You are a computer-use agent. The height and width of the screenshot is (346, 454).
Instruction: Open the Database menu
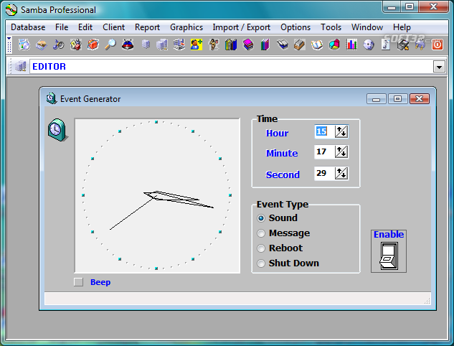[x=28, y=27]
